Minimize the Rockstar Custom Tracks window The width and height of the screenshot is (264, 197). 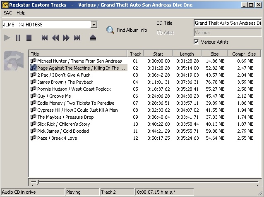(244, 5)
